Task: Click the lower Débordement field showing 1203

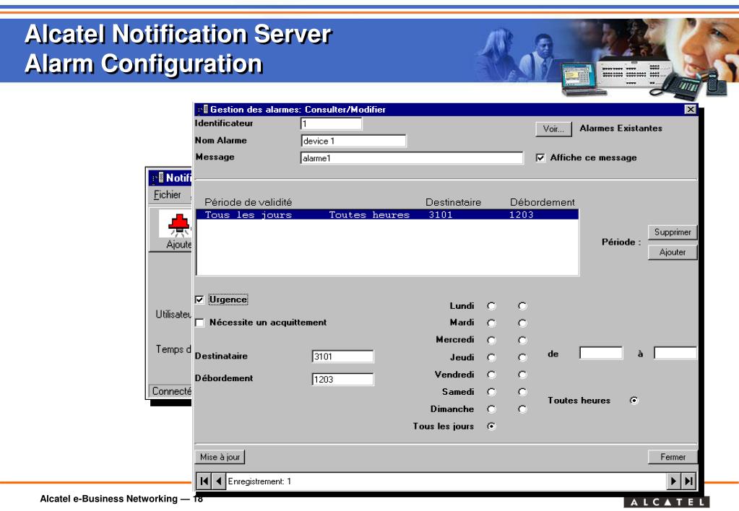Action: 342,379
